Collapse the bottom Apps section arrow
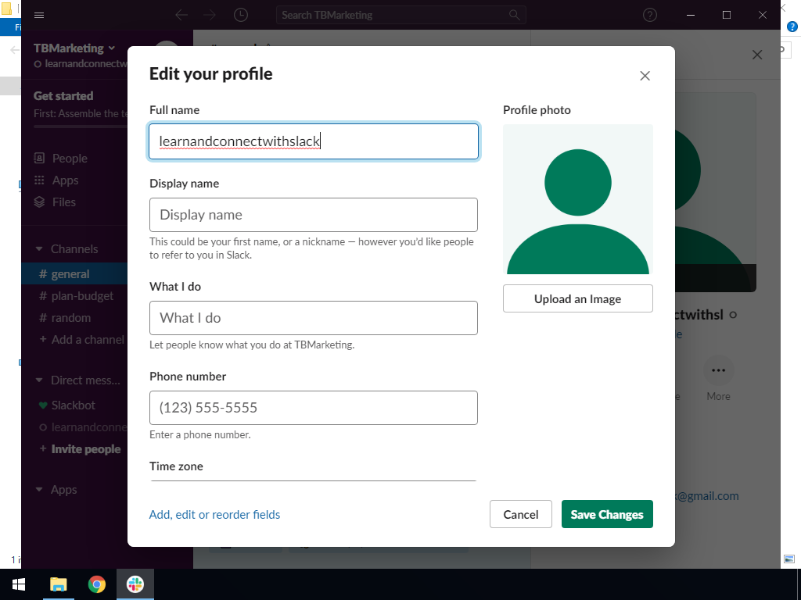 tap(39, 490)
